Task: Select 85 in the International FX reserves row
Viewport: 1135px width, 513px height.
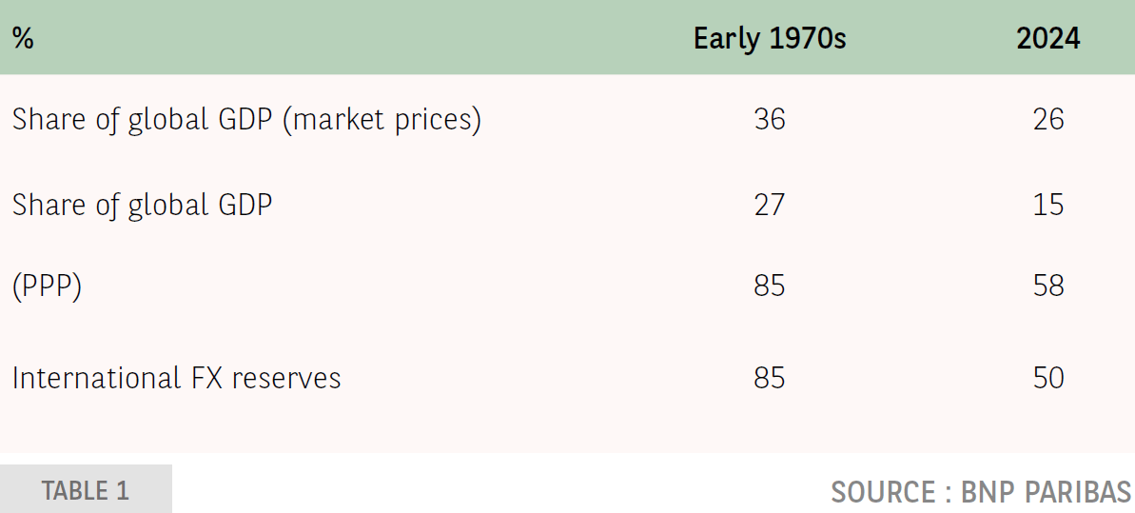Action: pos(770,378)
